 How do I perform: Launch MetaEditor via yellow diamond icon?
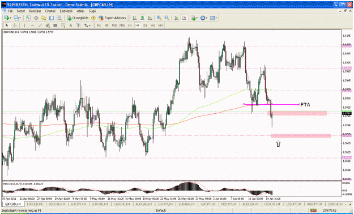click(x=93, y=18)
